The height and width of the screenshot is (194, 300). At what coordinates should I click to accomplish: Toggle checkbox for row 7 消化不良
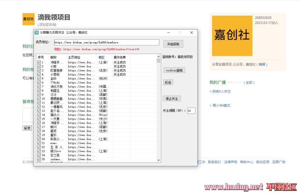point(39,86)
